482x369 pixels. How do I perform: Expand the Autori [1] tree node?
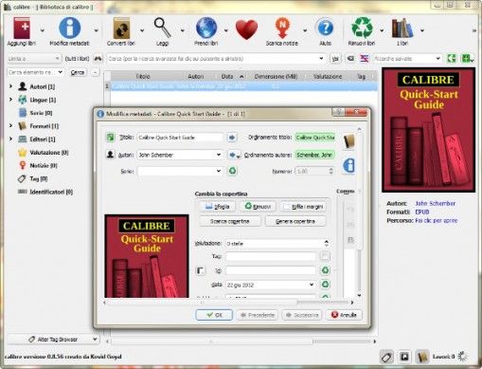(11, 86)
